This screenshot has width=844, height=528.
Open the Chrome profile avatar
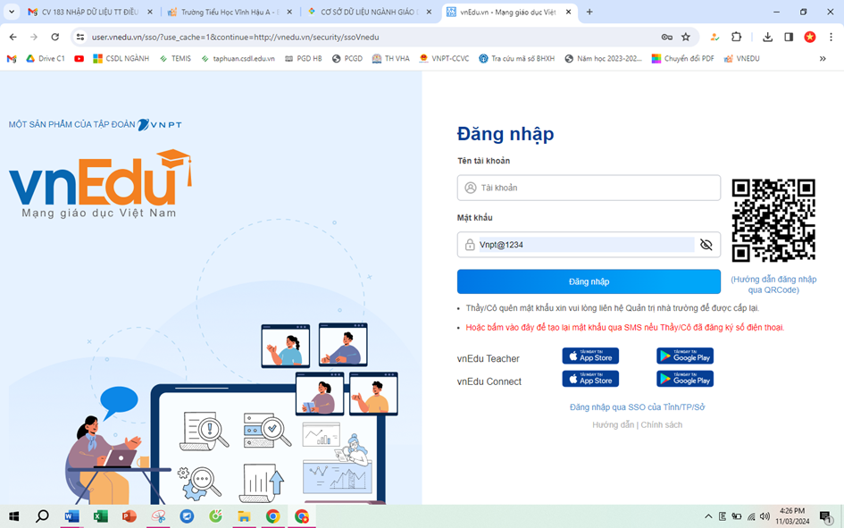[x=809, y=37]
